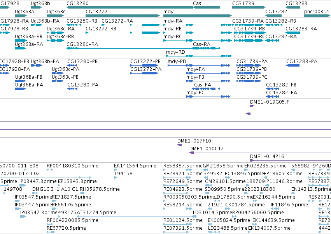Select EST RE07391.5prime label
Screen dimensions: 331x234
click(x=183, y=228)
